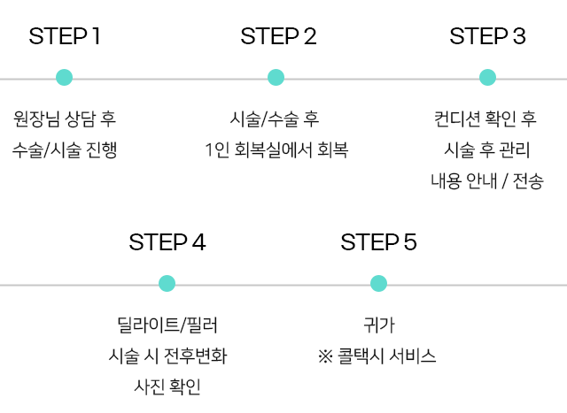
Task: Click the teal dot under STEP 1
Action: (x=65, y=77)
